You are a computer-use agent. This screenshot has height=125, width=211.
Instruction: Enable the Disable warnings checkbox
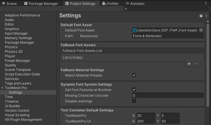pos(134,101)
